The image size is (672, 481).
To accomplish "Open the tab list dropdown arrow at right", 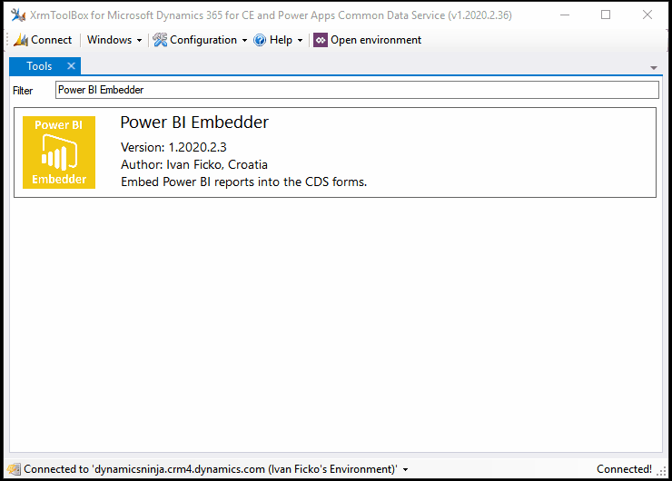I will click(x=654, y=68).
